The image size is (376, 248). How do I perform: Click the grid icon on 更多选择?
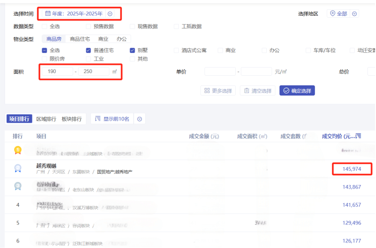(x=207, y=90)
